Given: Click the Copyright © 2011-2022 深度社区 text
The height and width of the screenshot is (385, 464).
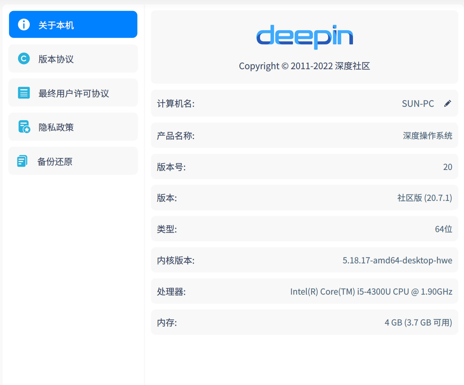Looking at the screenshot, I should (x=304, y=66).
